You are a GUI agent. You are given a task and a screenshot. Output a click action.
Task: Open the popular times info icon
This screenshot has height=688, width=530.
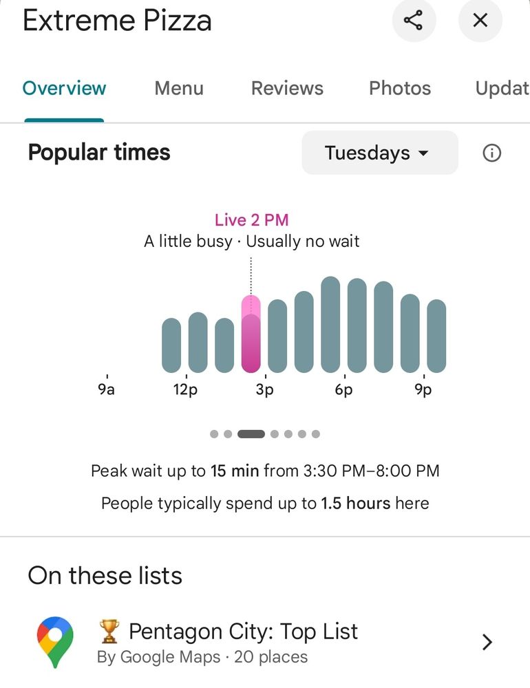pos(491,153)
